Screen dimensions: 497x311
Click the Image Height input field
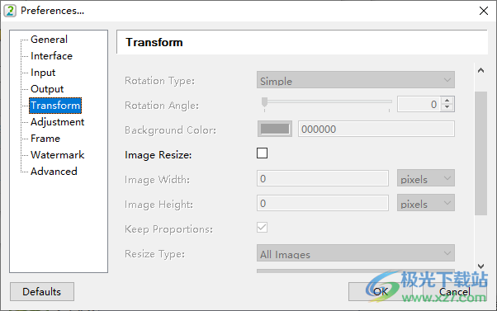click(323, 203)
